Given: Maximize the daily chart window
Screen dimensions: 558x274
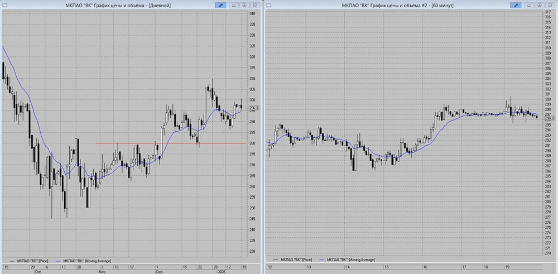Looking at the screenshot, I should tap(244, 5).
